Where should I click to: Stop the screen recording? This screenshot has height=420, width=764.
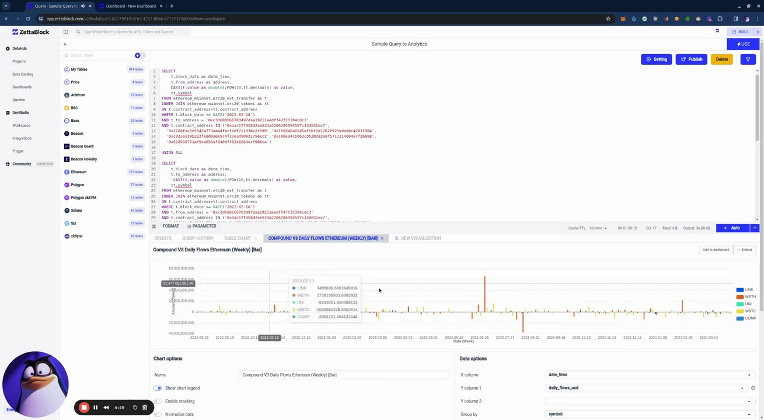[84, 407]
